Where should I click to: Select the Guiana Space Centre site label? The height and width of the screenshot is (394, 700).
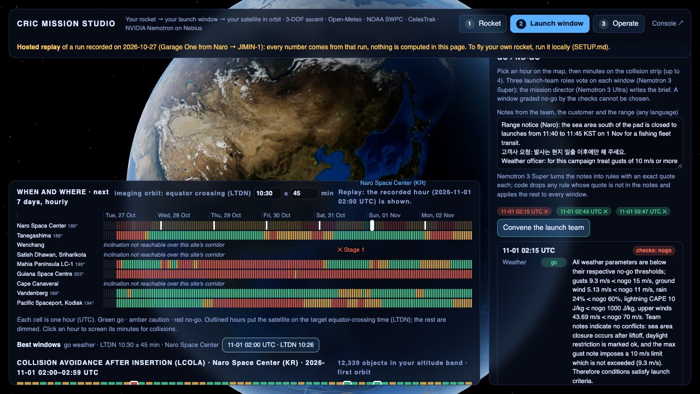click(x=50, y=274)
